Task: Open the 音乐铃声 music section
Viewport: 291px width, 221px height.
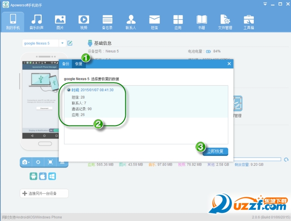Action: (36, 22)
